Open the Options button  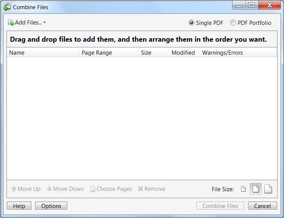point(51,206)
